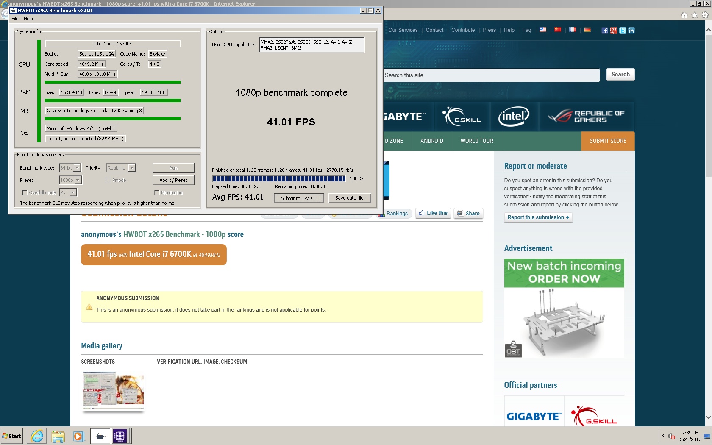Click the Like this button

tap(433, 213)
